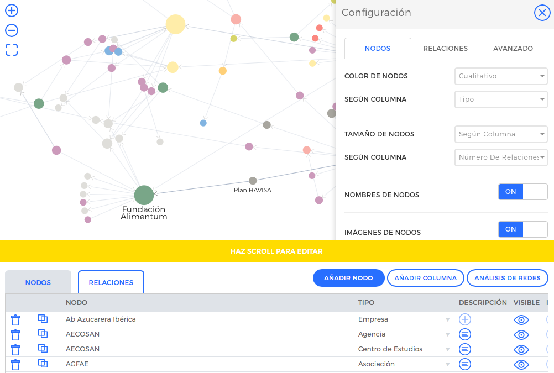
Task: Open the Avanzado configuration tab
Action: click(x=513, y=49)
